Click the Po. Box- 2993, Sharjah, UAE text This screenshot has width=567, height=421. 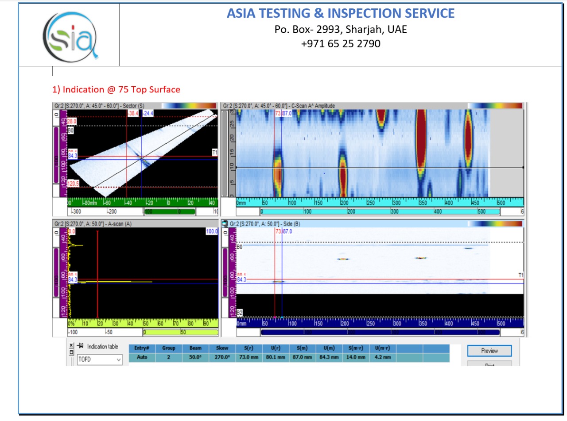pos(341,30)
